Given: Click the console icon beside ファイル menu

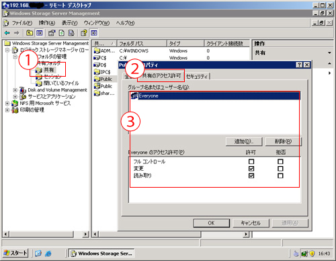Looking at the screenshot, I should (6, 23).
